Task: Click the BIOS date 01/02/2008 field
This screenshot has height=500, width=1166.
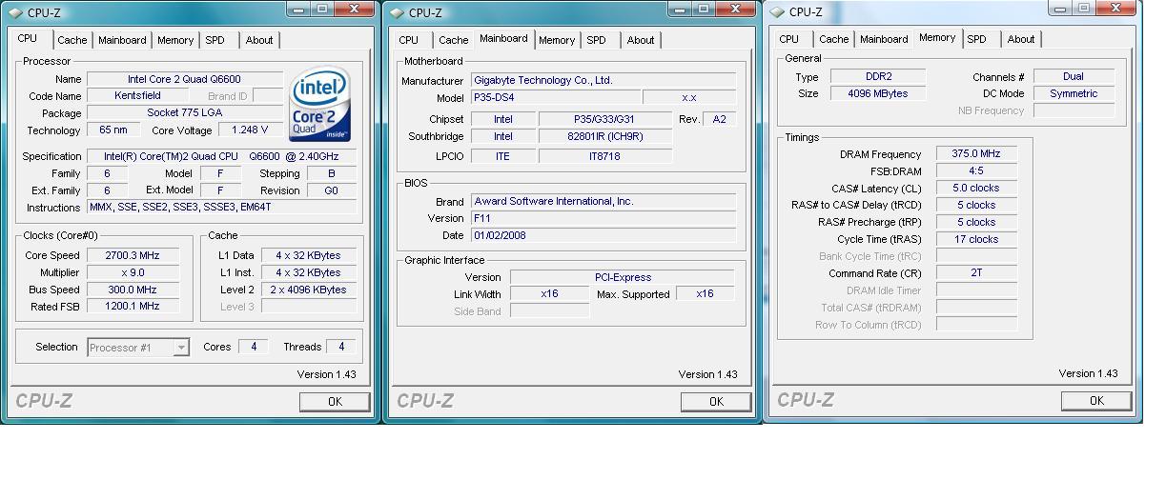Action: coord(603,236)
